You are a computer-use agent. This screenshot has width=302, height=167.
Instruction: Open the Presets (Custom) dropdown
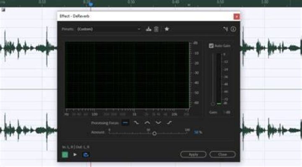[x=109, y=29]
